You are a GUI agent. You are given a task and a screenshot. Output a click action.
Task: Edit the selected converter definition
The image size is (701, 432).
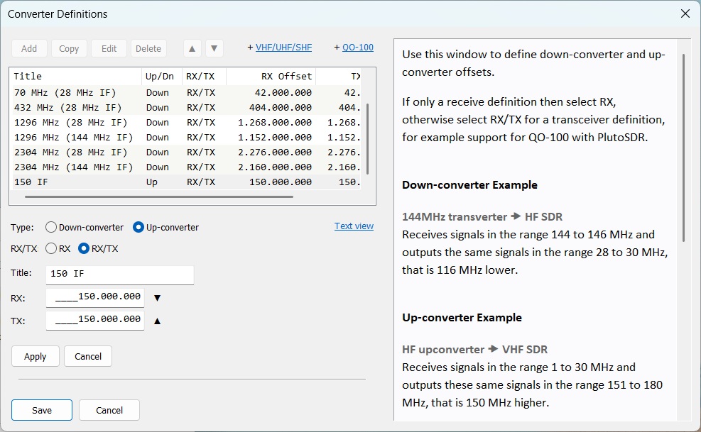tap(109, 48)
